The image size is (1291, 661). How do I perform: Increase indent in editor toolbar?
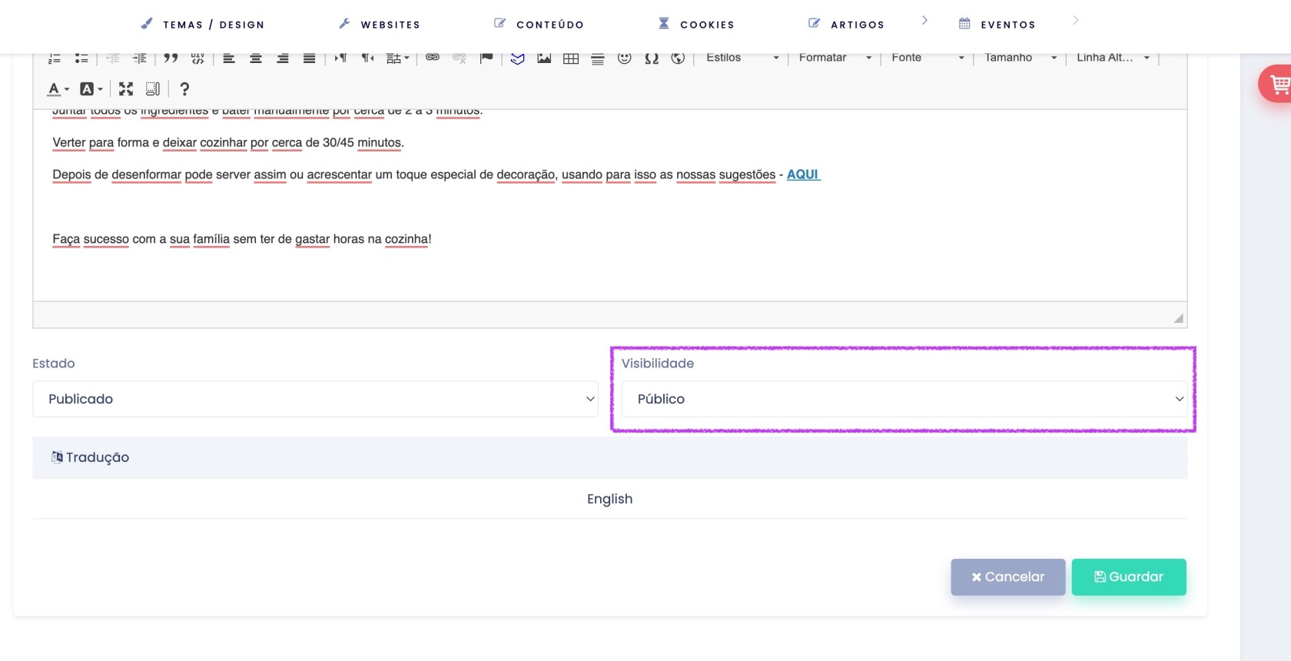(x=139, y=58)
